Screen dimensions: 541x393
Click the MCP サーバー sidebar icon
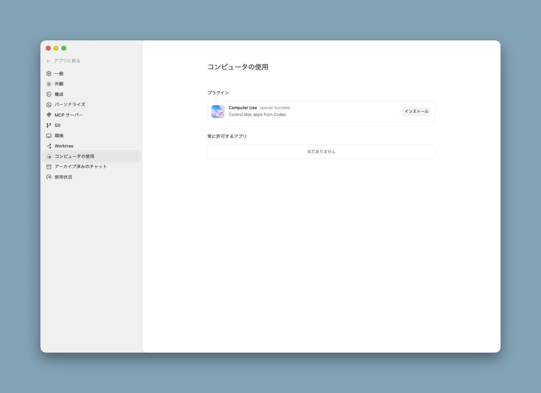click(x=49, y=115)
